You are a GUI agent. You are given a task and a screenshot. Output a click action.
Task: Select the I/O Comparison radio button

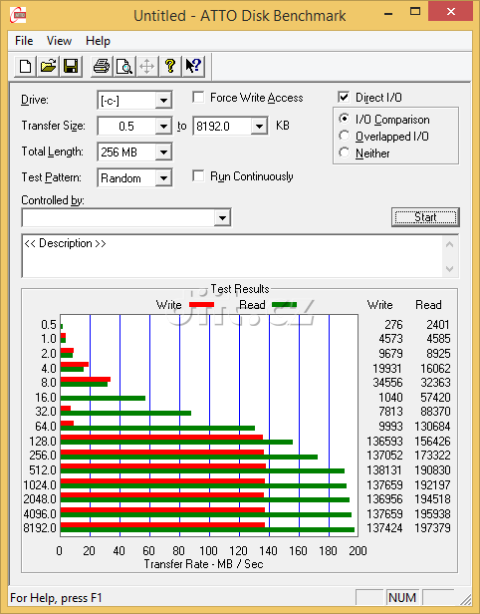pyautogui.click(x=345, y=119)
